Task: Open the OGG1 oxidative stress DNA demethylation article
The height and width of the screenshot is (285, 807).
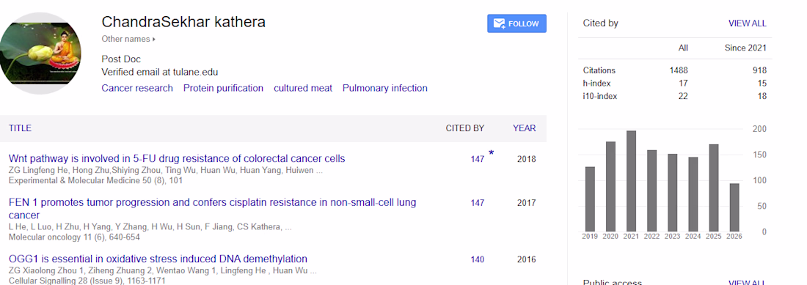Action: 158,259
